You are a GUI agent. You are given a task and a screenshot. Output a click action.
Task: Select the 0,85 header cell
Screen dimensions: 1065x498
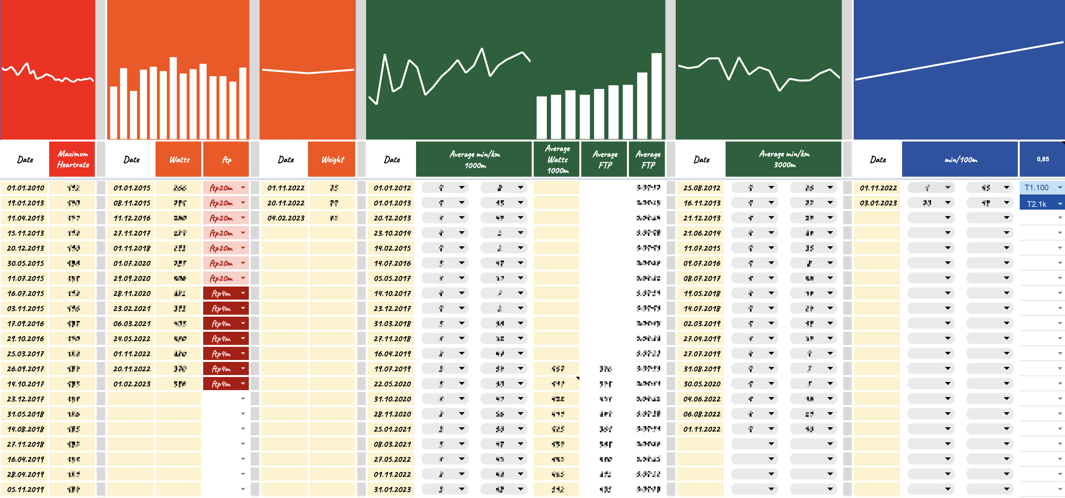[1043, 159]
